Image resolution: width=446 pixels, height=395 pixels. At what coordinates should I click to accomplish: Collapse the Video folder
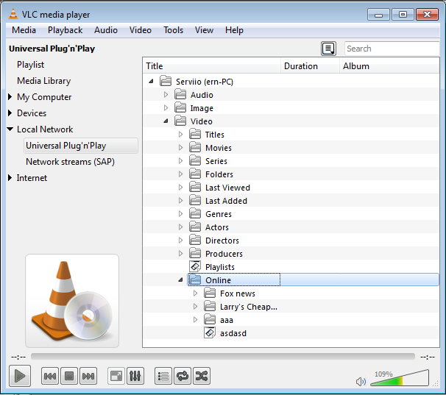click(166, 121)
